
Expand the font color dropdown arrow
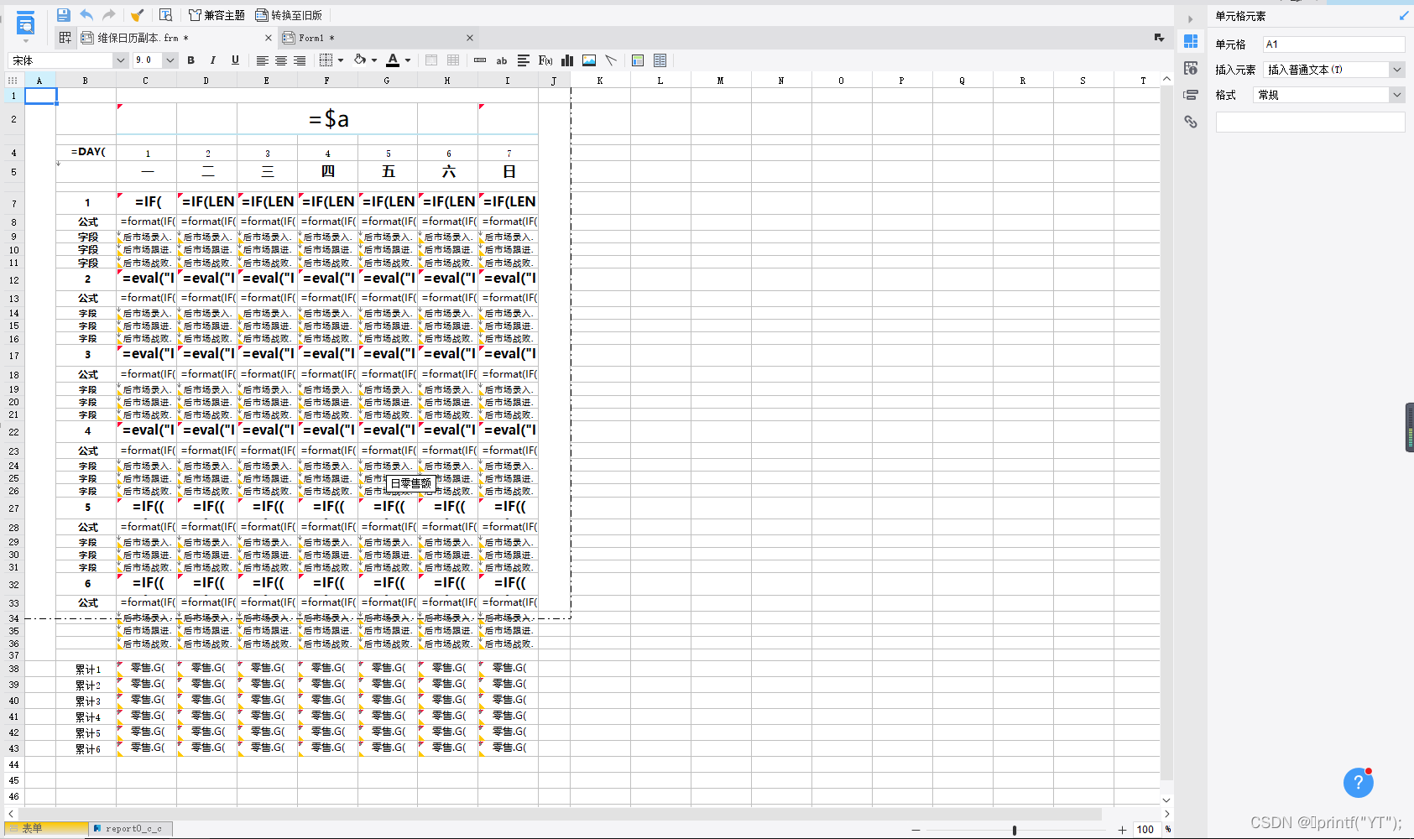[x=408, y=60]
